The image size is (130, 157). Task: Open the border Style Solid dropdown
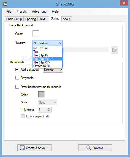pos(48,103)
